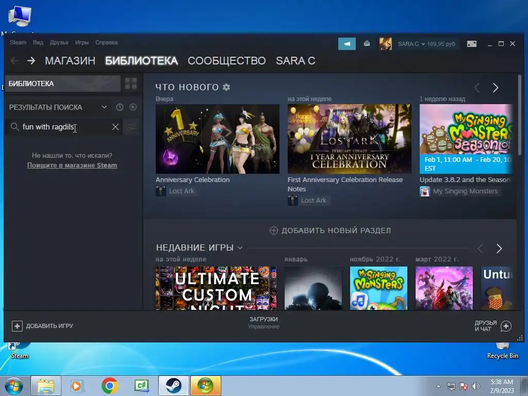The width and height of the screenshot is (528, 396).
Task: Open Lost Ark 1 Year Anniversary thumbnail
Action: [349, 139]
